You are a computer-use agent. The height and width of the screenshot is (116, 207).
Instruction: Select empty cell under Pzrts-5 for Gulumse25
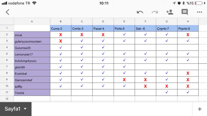[x=124, y=48]
